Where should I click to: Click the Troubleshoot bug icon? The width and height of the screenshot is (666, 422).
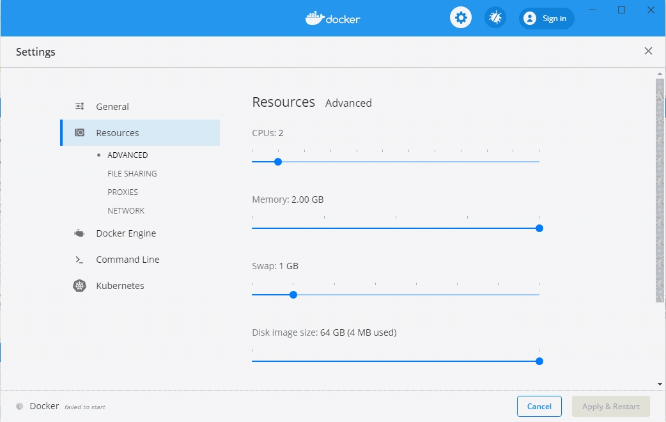[x=495, y=17]
